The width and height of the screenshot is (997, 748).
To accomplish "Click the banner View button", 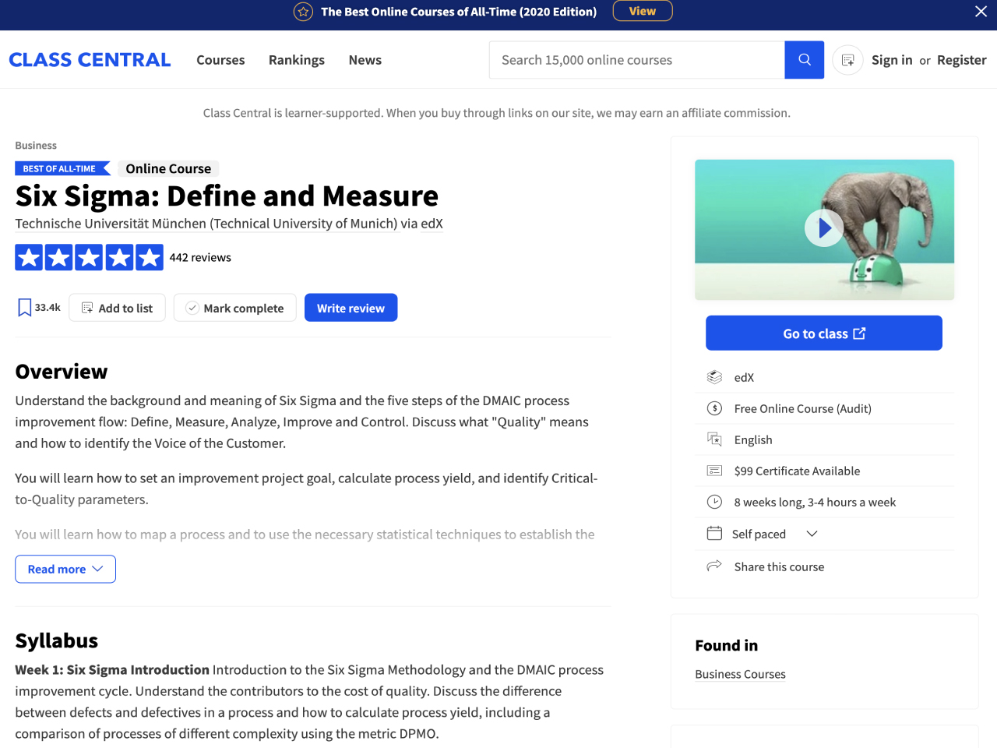I will click(643, 11).
